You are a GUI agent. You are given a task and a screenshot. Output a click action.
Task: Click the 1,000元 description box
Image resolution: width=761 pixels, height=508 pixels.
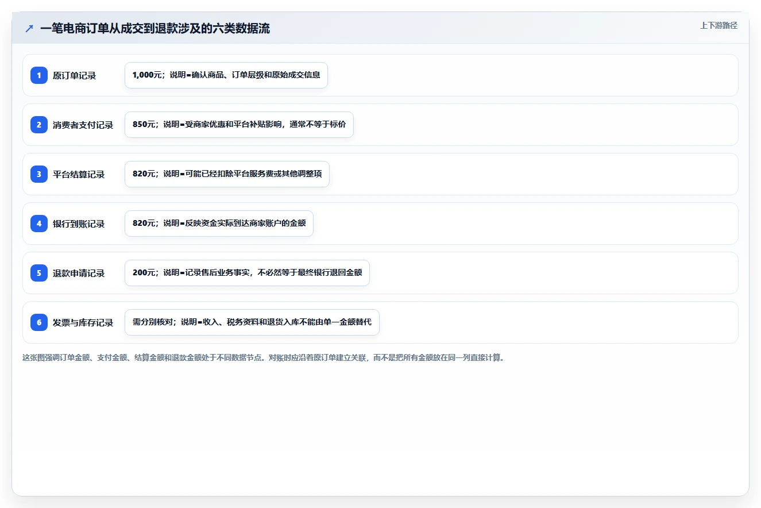click(x=226, y=75)
